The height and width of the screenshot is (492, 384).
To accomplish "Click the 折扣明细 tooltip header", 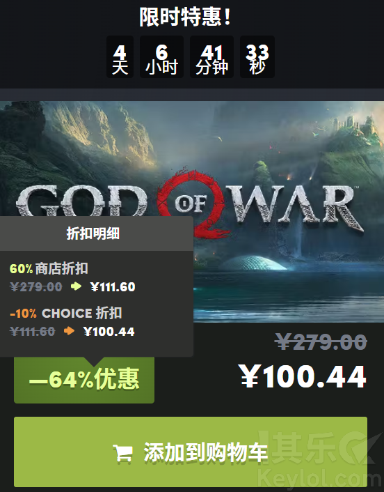I will click(x=93, y=233).
